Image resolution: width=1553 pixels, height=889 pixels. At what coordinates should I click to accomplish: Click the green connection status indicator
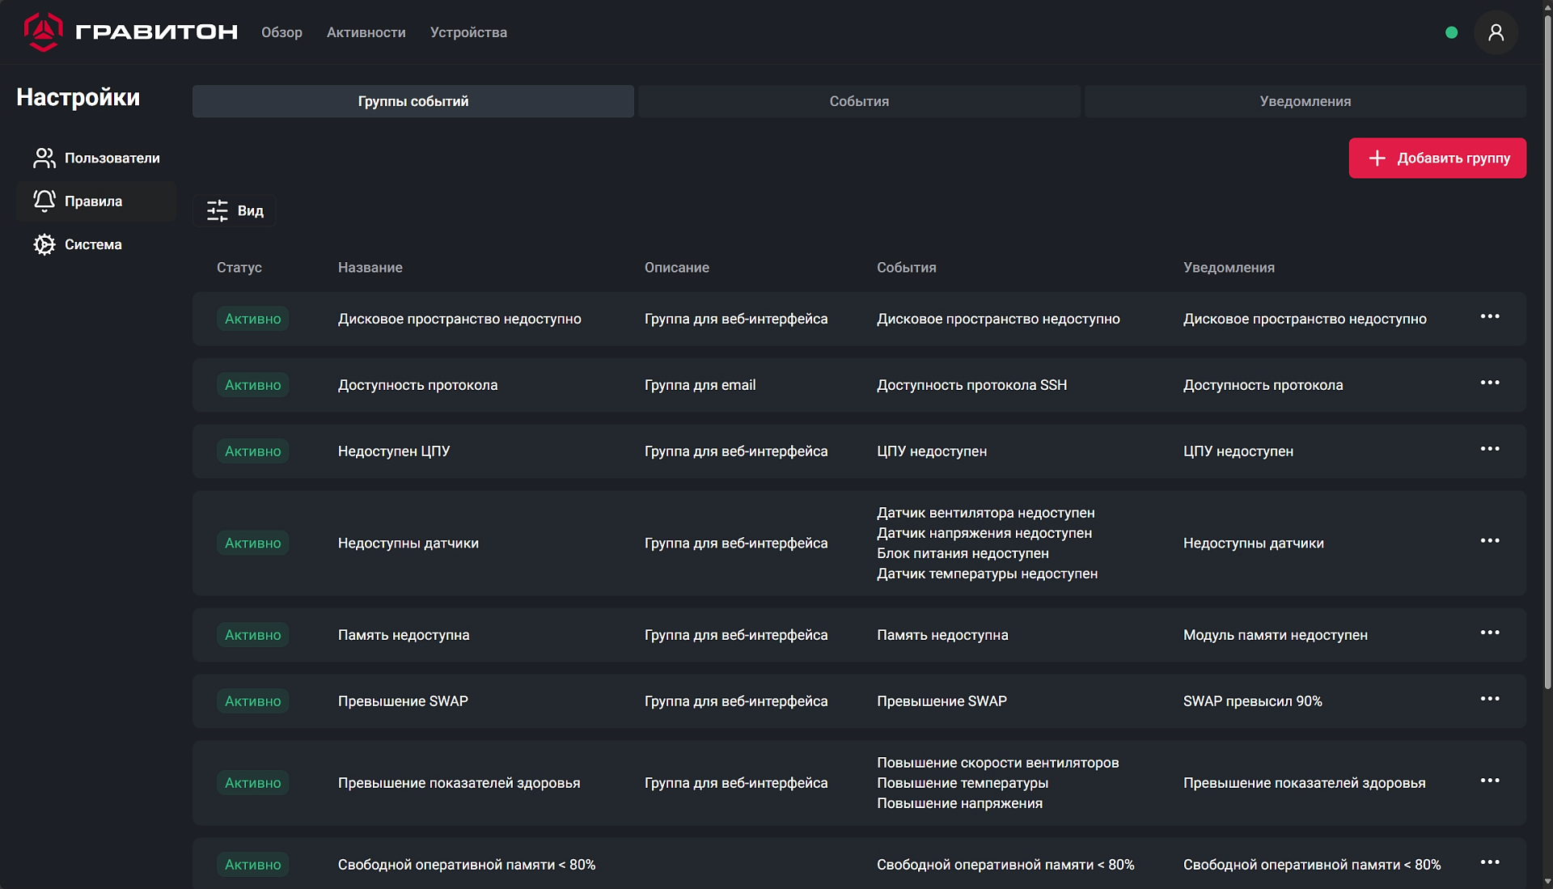[x=1451, y=32]
